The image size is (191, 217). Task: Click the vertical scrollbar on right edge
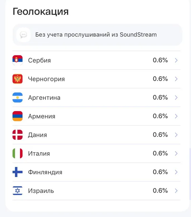click(x=190, y=174)
